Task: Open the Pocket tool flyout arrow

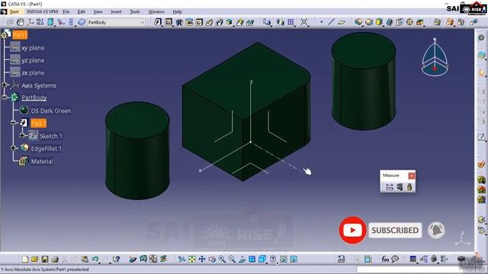Action: [172, 25]
